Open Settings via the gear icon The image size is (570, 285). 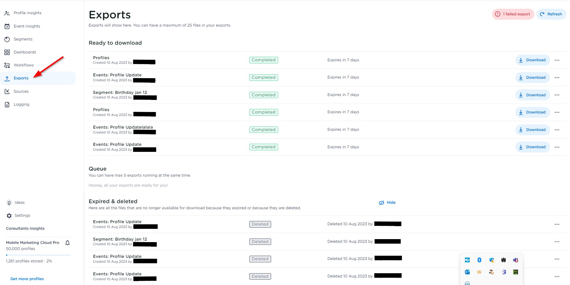pos(9,216)
